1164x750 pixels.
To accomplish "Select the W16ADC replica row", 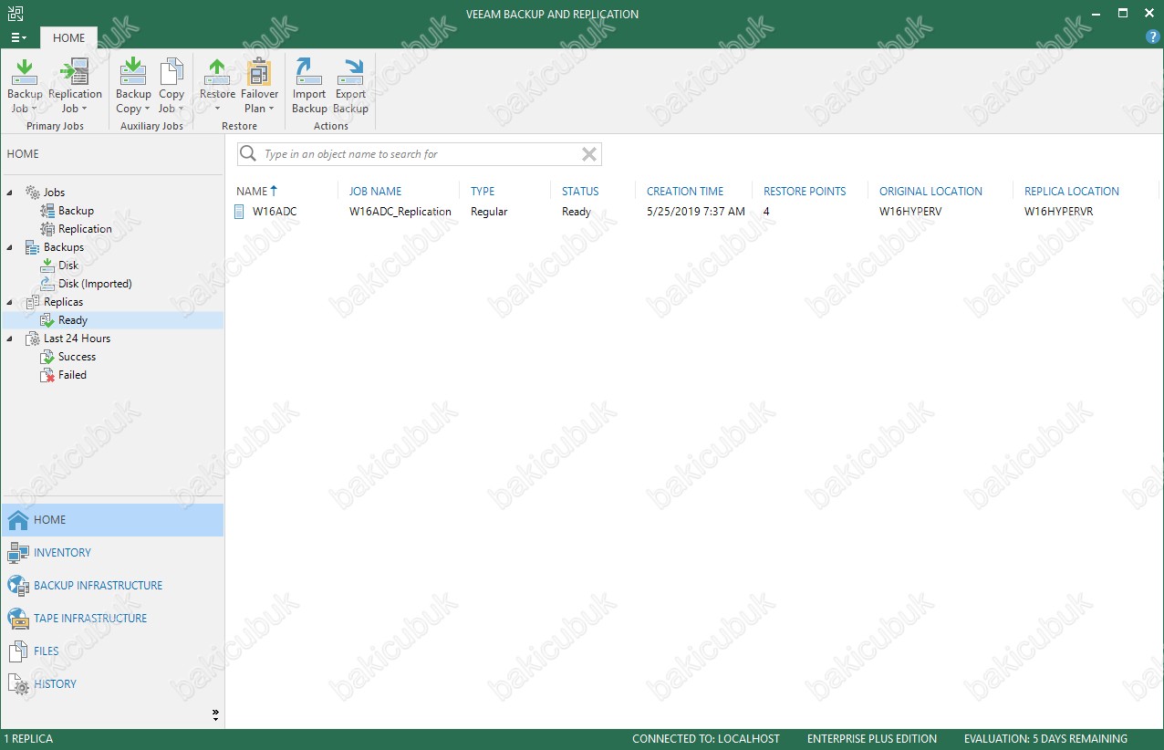I will (x=275, y=212).
